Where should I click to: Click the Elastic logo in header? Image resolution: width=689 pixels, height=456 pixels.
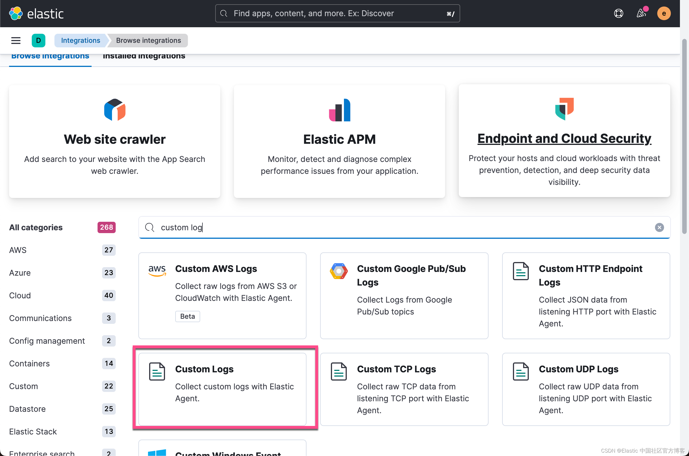pyautogui.click(x=36, y=13)
